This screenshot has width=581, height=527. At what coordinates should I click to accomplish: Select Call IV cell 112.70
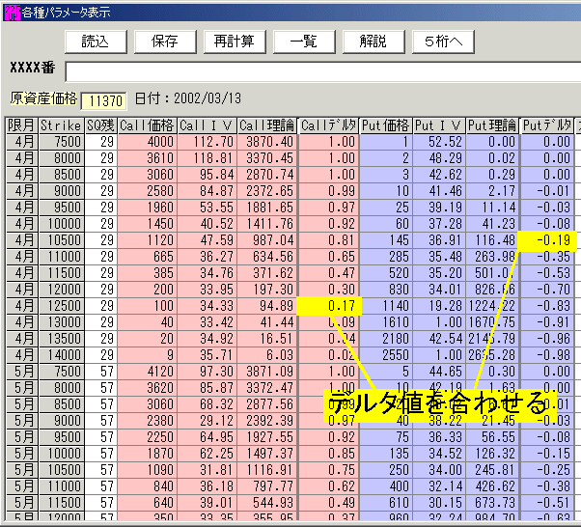click(207, 142)
